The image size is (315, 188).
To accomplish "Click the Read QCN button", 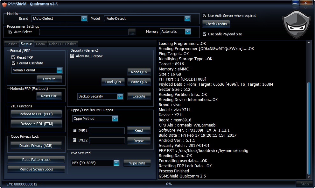I will [139, 72].
